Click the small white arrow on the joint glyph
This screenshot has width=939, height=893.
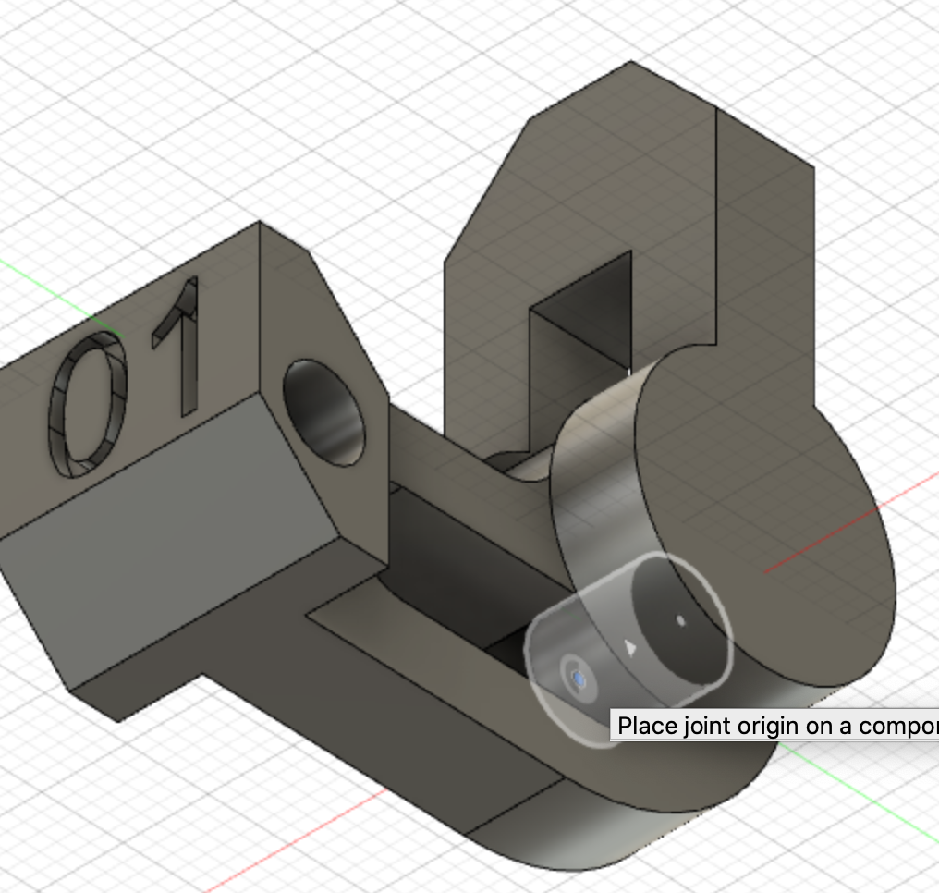click(629, 647)
